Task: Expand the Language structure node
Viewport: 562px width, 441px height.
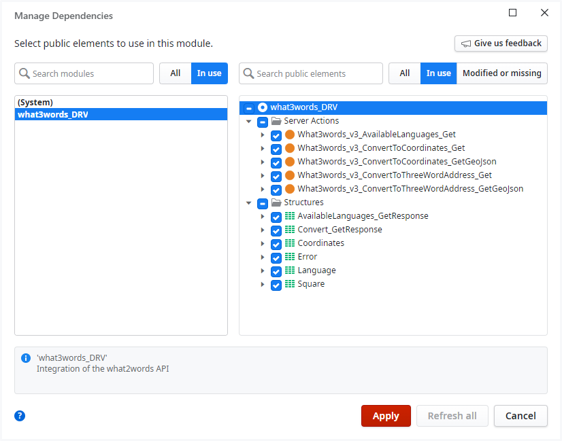Action: [x=263, y=270]
